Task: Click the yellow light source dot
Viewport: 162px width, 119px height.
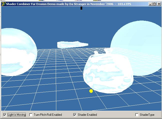Action: tap(91, 91)
